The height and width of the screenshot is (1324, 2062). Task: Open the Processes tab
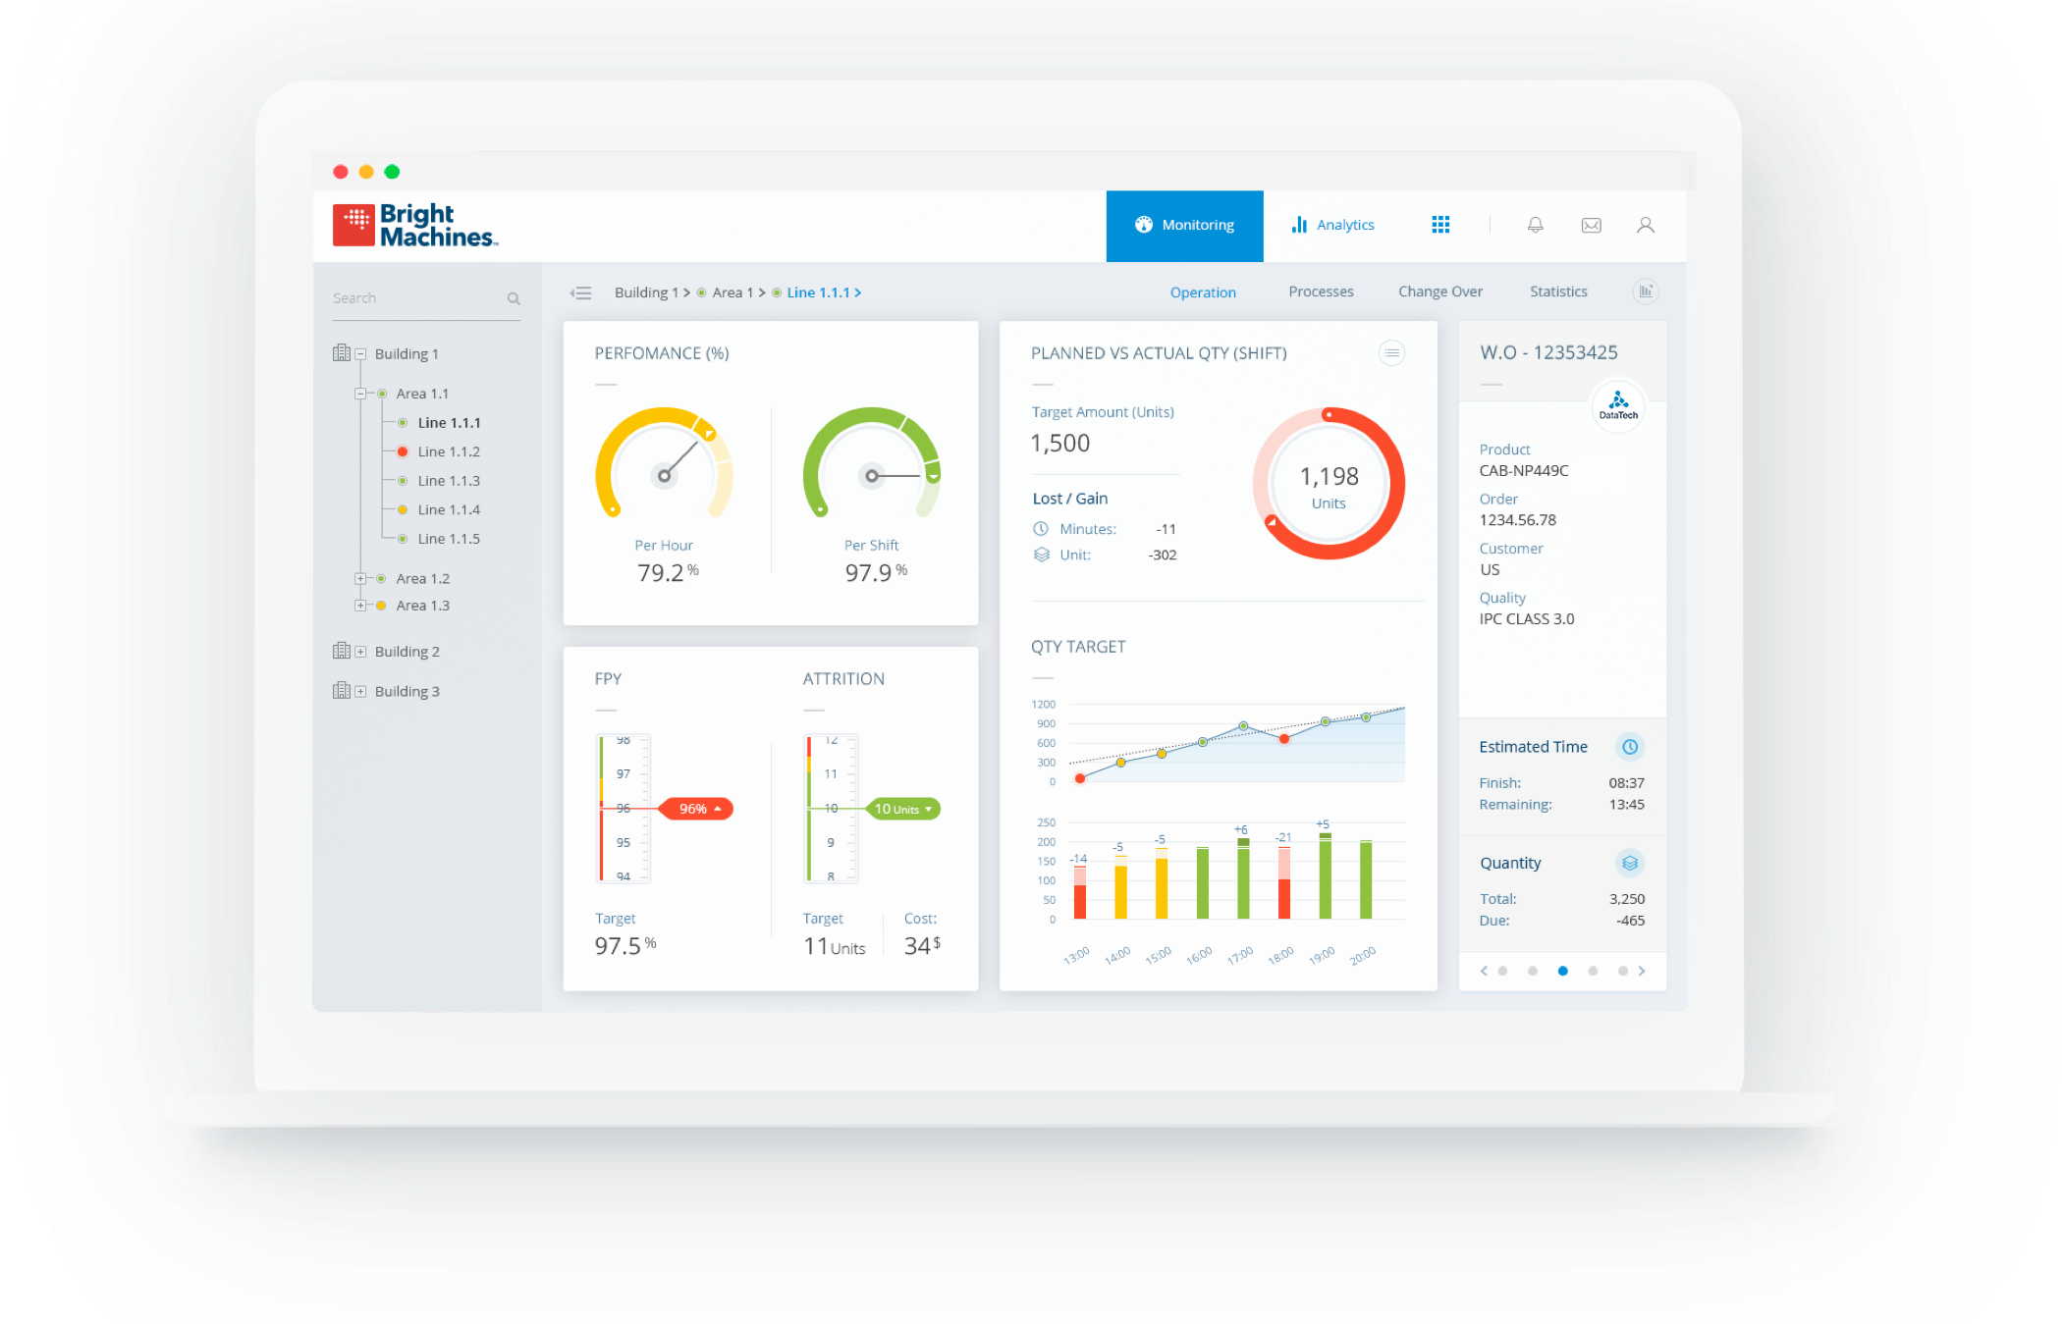click(x=1321, y=291)
